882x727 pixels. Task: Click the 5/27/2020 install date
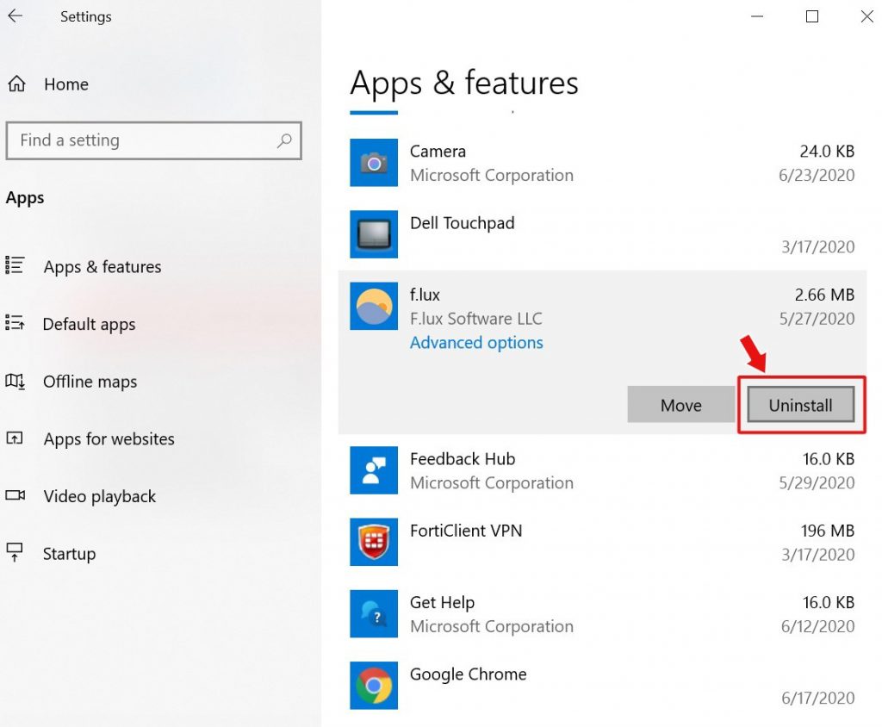[817, 319]
